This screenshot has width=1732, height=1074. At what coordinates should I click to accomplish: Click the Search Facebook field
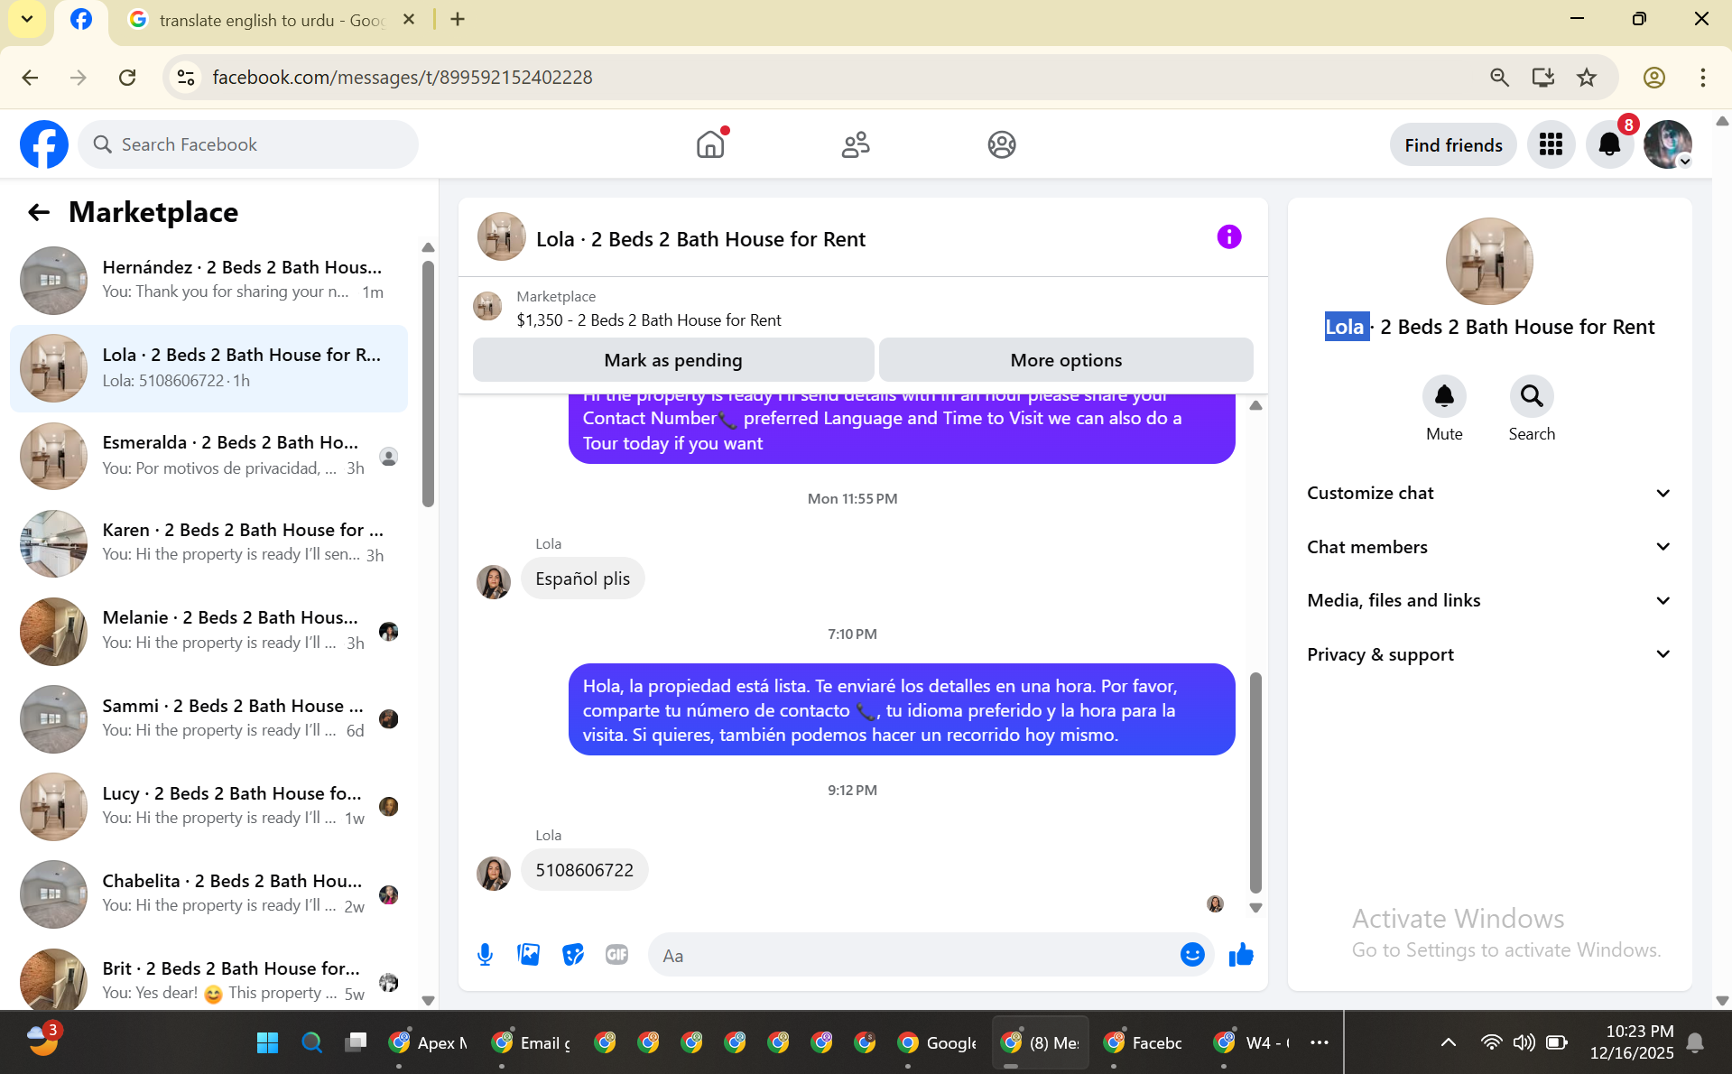click(248, 144)
